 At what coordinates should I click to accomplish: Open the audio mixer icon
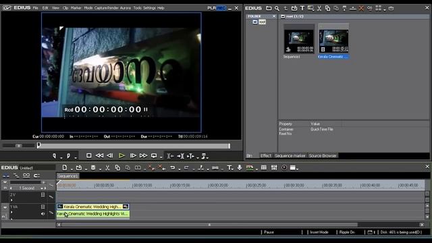pos(274,167)
